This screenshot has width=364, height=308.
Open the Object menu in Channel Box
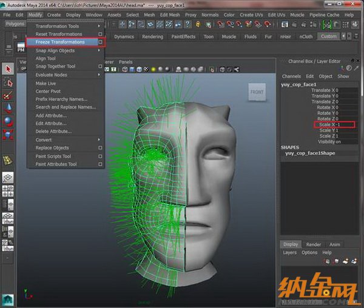tap(325, 76)
